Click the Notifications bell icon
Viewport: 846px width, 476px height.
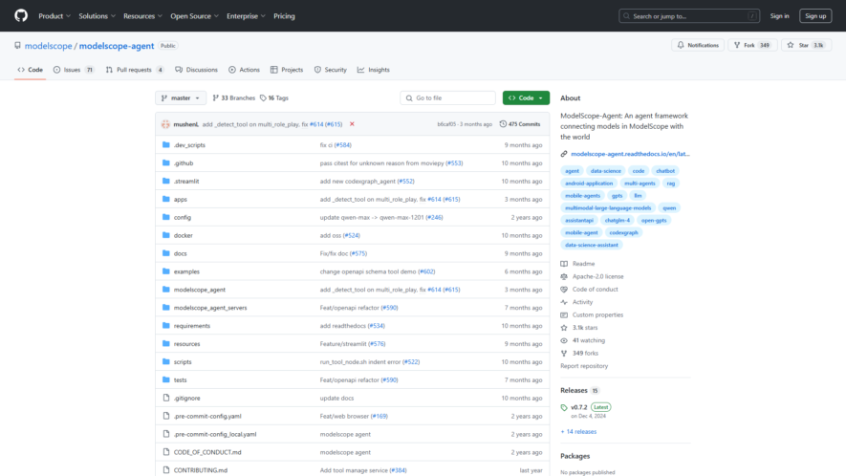pyautogui.click(x=681, y=45)
